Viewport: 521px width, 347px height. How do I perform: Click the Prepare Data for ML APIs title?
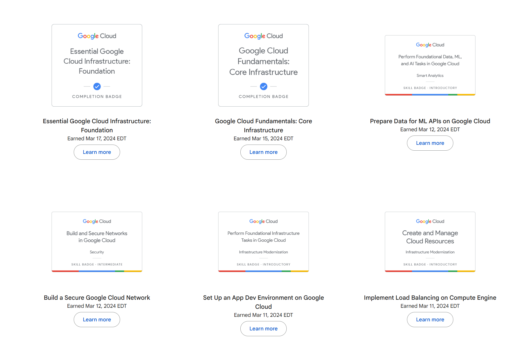[430, 121]
